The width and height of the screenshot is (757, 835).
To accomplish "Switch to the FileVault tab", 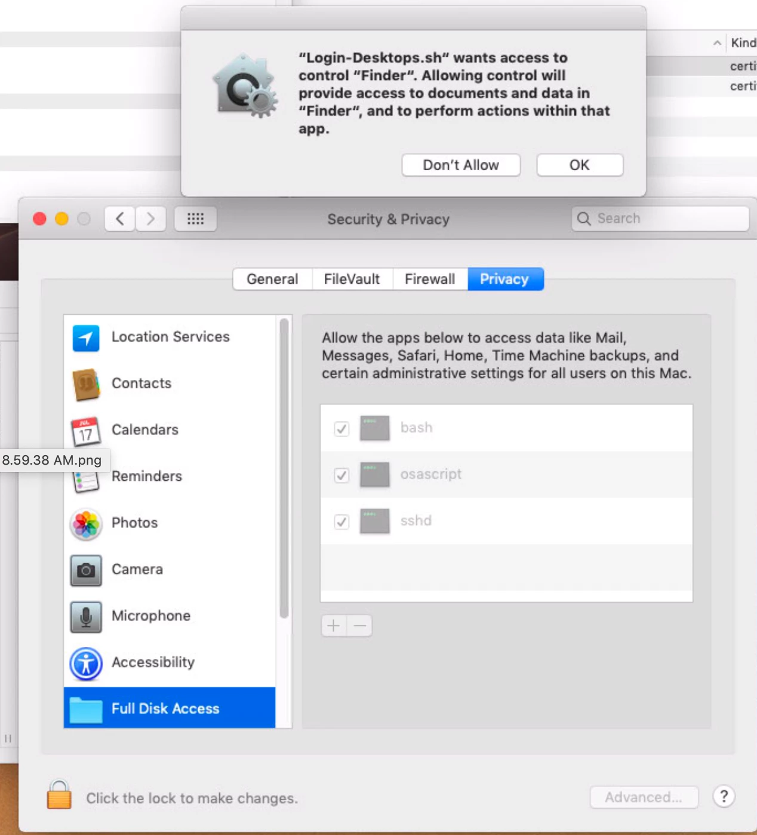I will (352, 279).
